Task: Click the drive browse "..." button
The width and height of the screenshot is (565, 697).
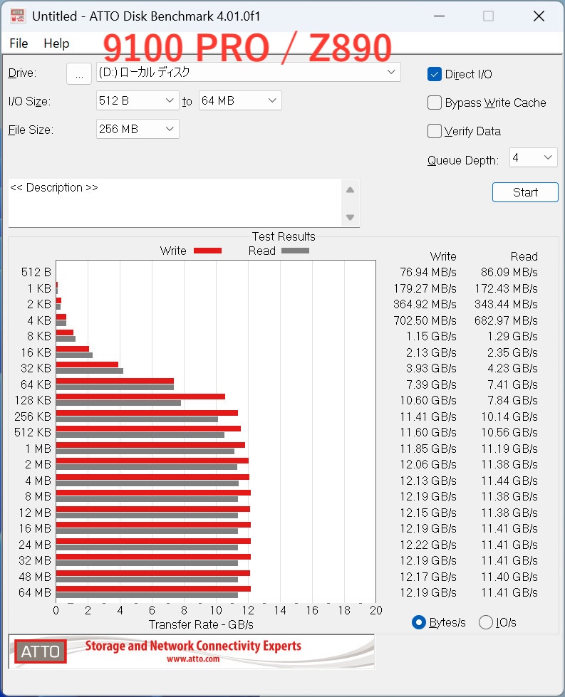Action: [x=79, y=73]
